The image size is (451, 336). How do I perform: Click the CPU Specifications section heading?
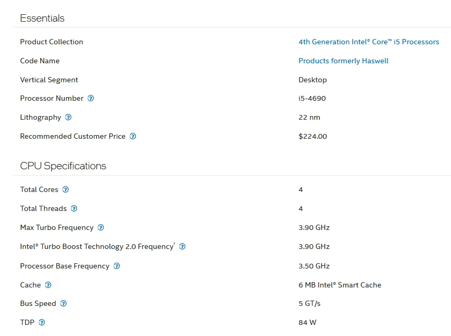pos(63,166)
